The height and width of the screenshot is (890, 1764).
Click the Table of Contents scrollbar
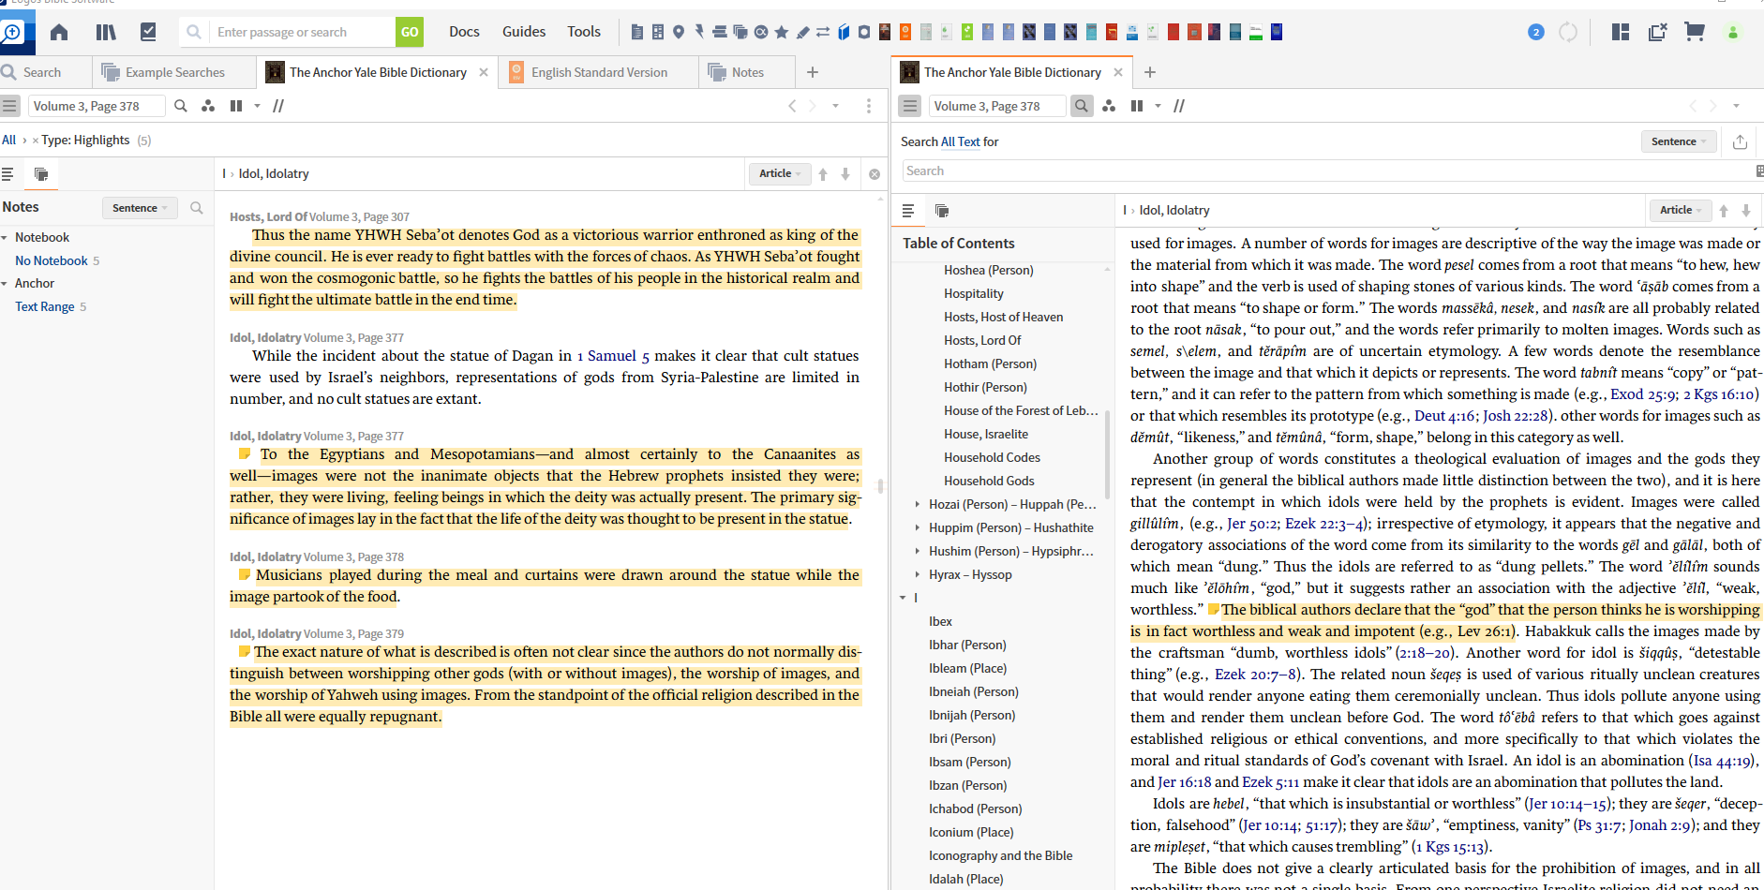tap(1108, 454)
